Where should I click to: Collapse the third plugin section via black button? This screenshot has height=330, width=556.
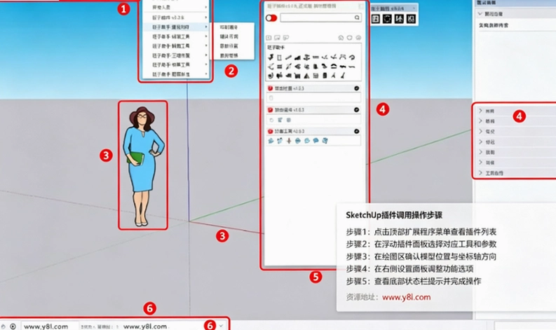tap(356, 131)
